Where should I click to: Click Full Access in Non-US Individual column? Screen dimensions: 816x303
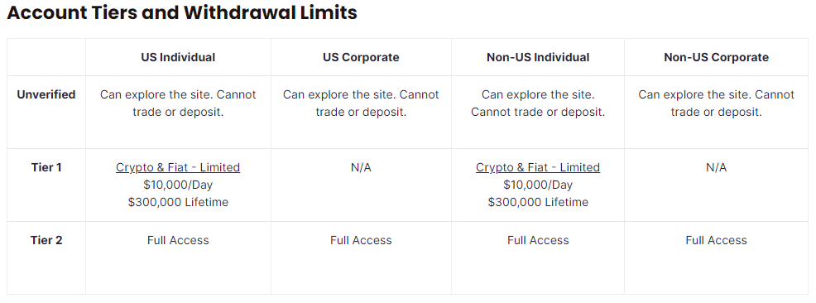click(538, 241)
